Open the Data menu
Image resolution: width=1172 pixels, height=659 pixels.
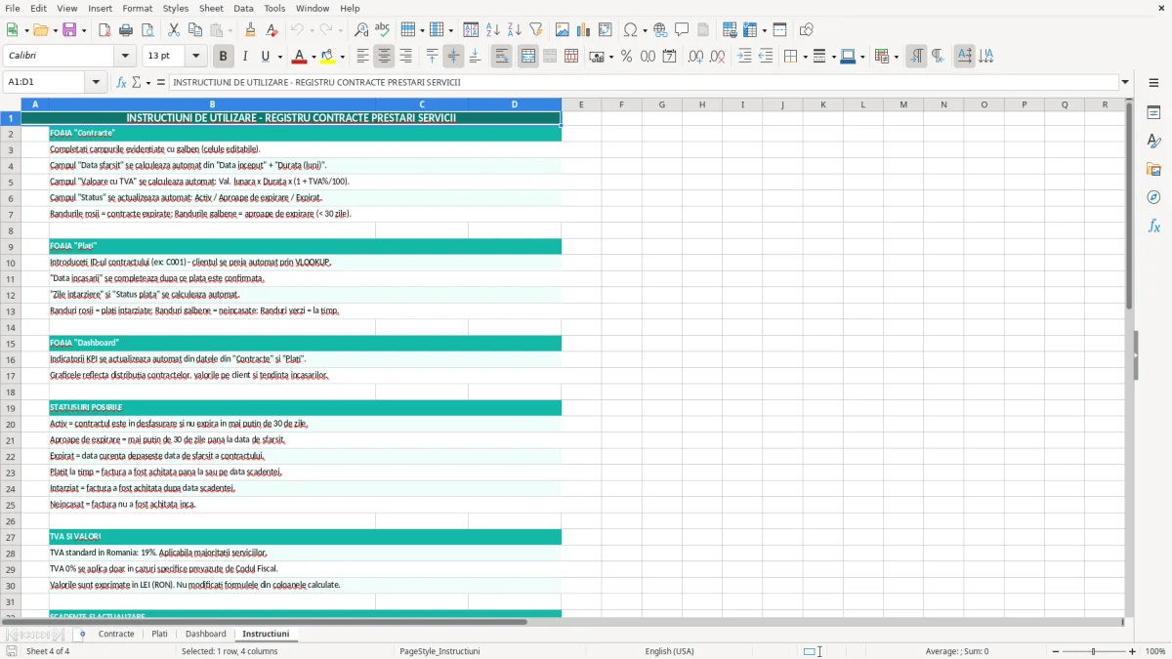[243, 8]
